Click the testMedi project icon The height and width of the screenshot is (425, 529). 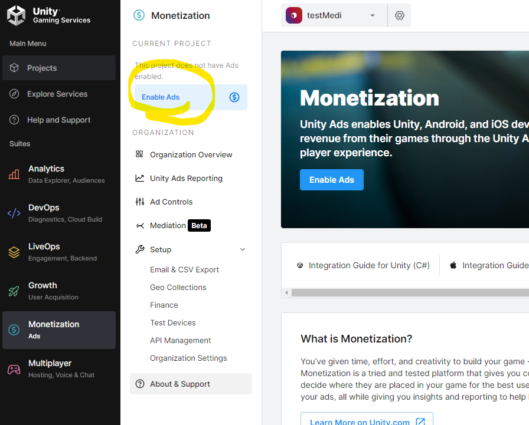(x=294, y=15)
